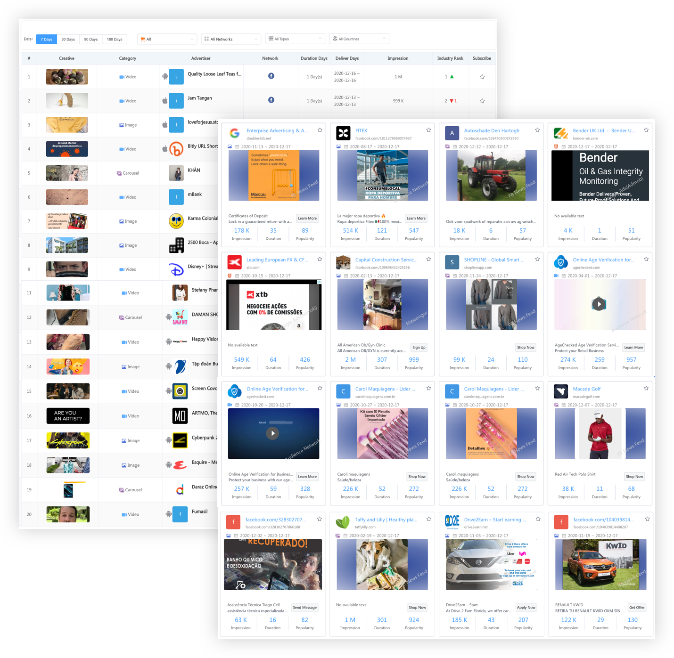Sort by the Impression column header
The height and width of the screenshot is (658, 674).
pyautogui.click(x=398, y=58)
